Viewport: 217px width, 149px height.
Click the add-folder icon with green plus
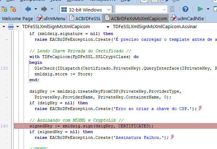point(4,9)
